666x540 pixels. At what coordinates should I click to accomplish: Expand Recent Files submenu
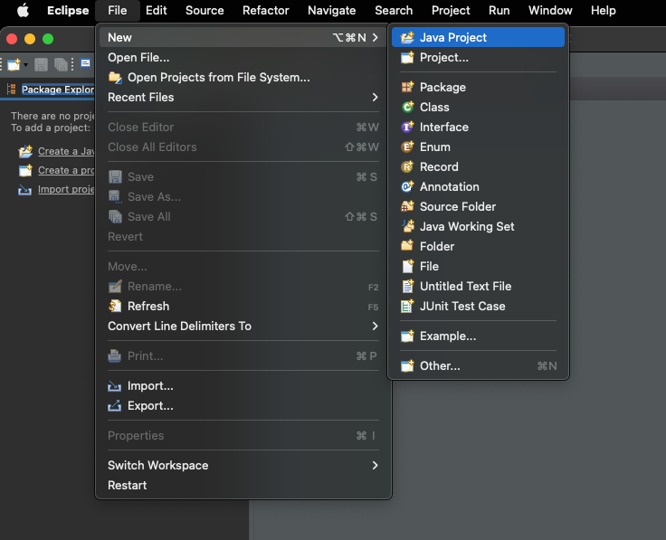[375, 97]
